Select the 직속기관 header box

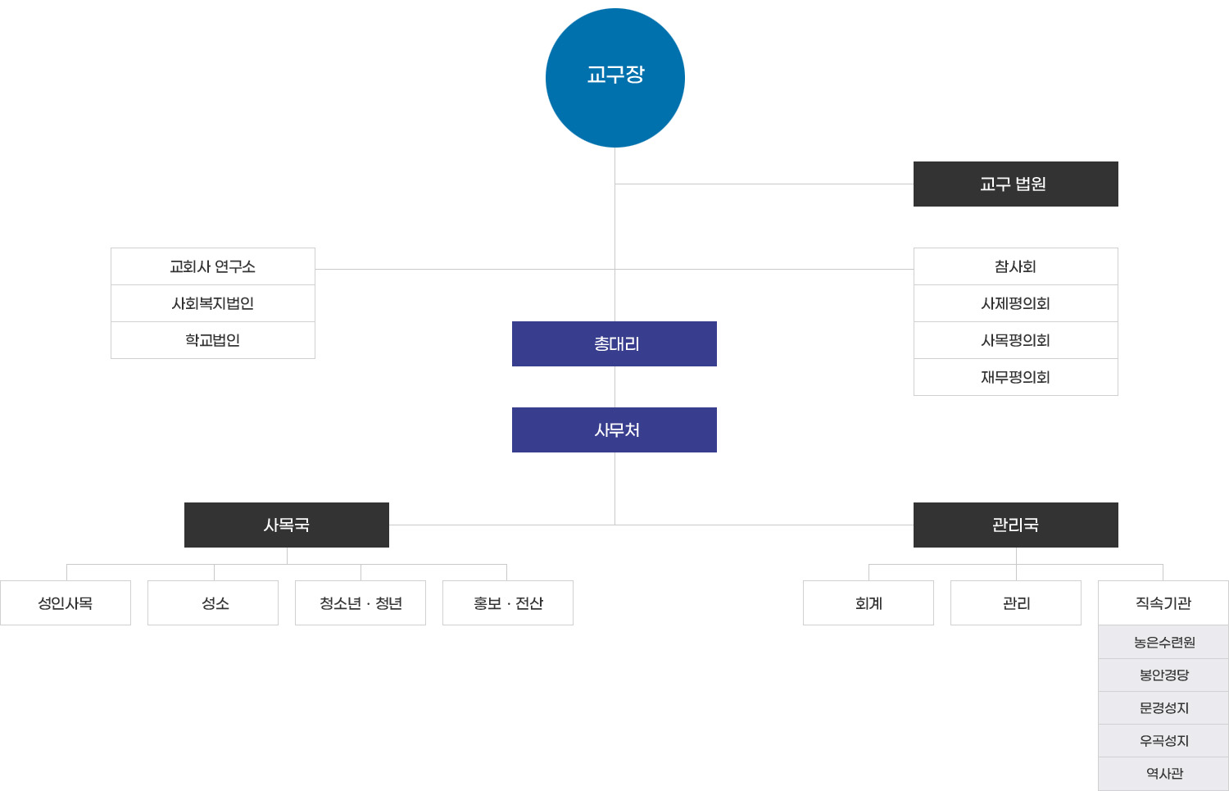point(1163,603)
